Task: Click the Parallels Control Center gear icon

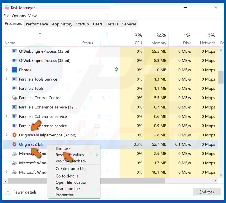Action: click(x=14, y=98)
